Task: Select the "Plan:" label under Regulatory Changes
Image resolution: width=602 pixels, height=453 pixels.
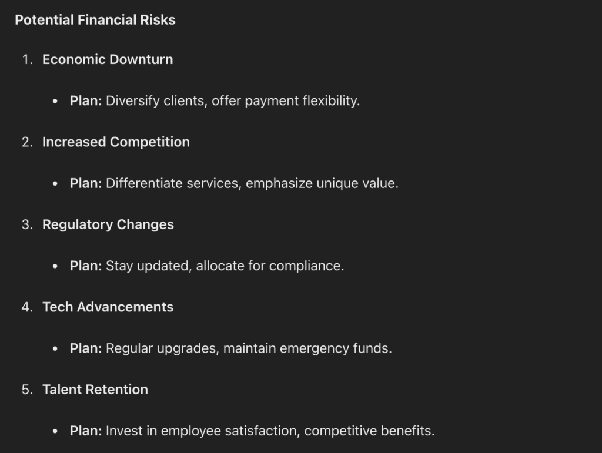Action: click(x=86, y=266)
